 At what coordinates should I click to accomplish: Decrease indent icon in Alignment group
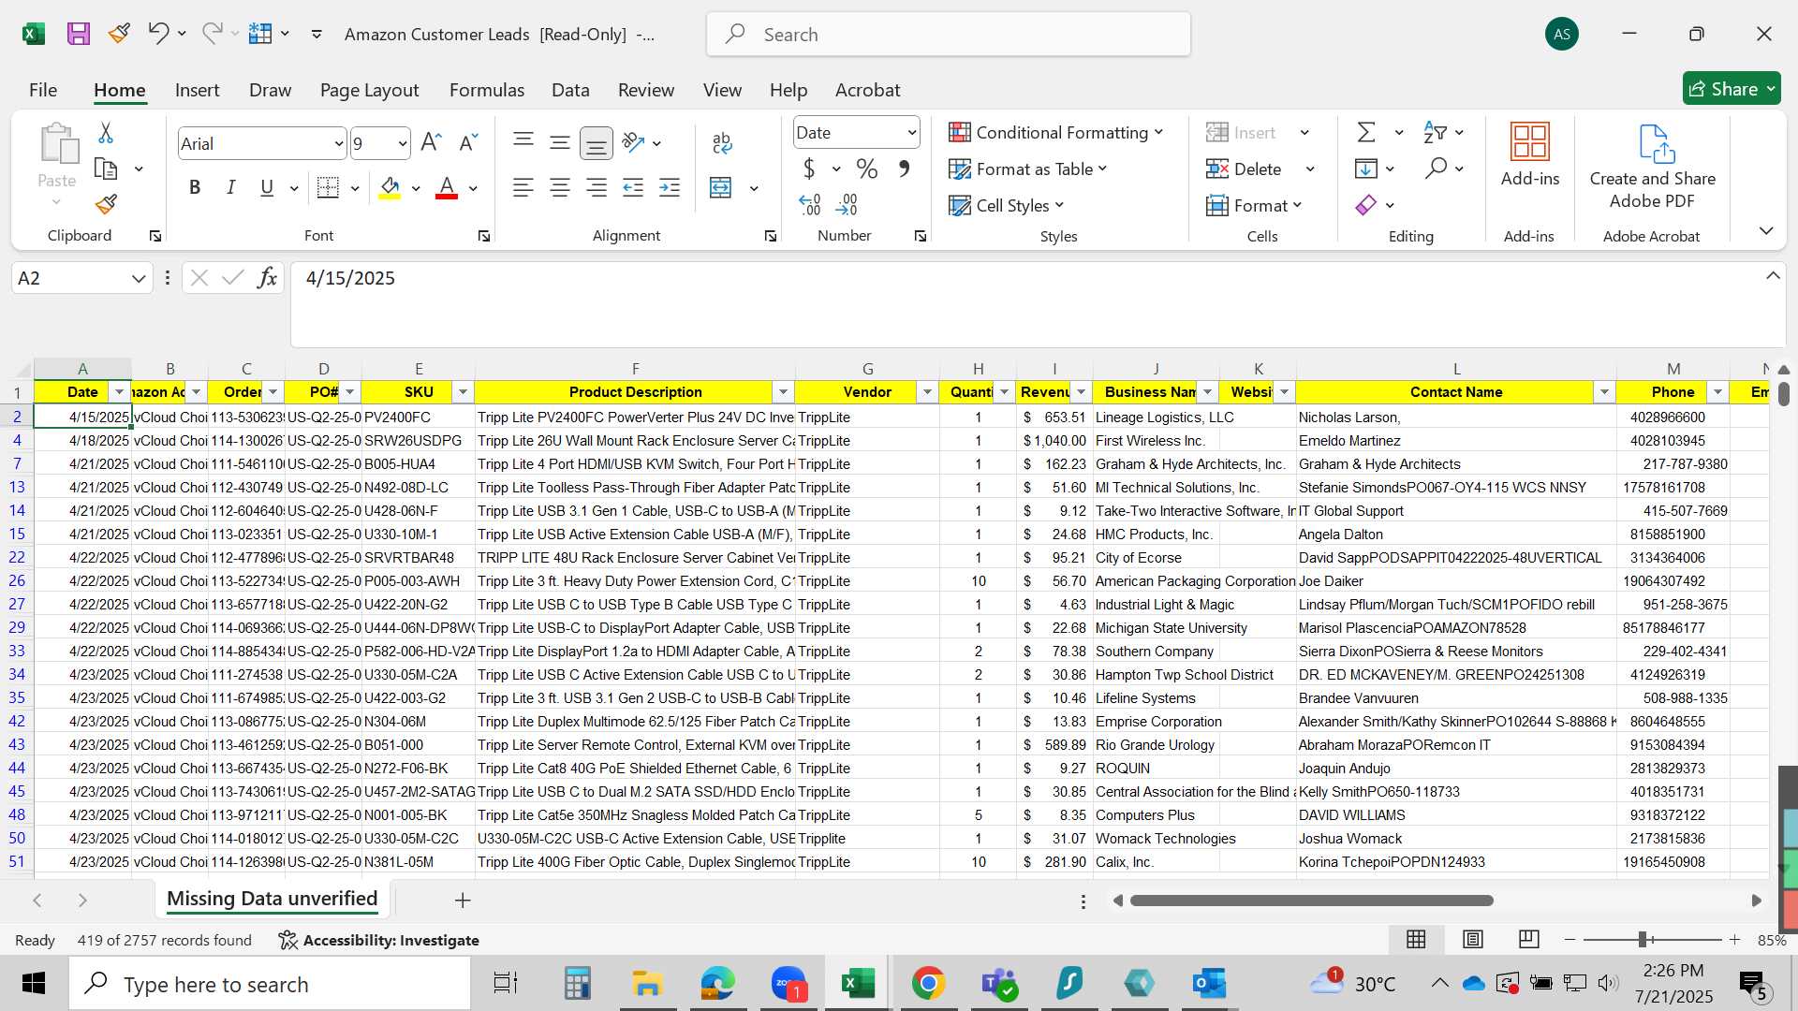tap(633, 188)
